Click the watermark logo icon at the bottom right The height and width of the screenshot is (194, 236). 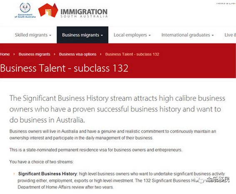click(x=201, y=180)
